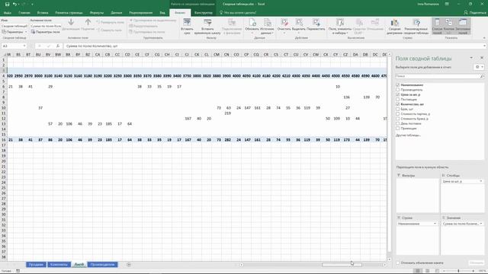Close the PivotTable fields pane
The width and height of the screenshot is (488, 274).
(x=482, y=58)
